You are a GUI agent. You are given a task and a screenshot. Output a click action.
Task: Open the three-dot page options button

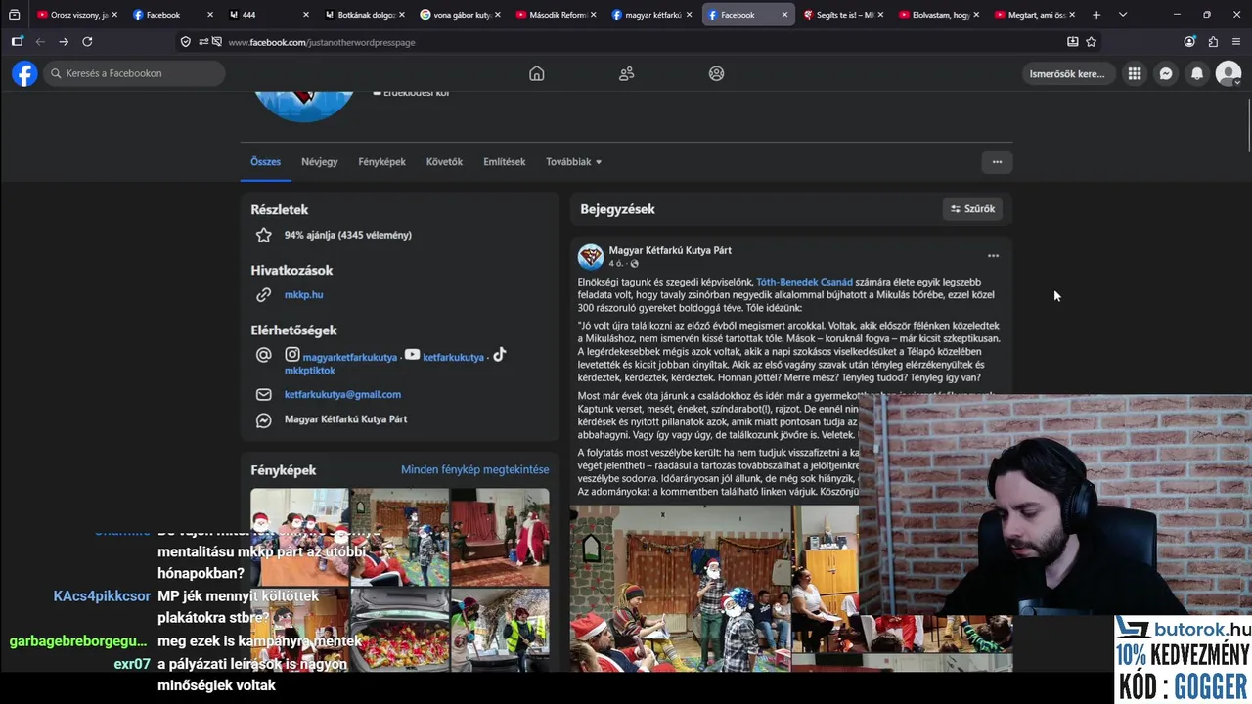(x=997, y=162)
